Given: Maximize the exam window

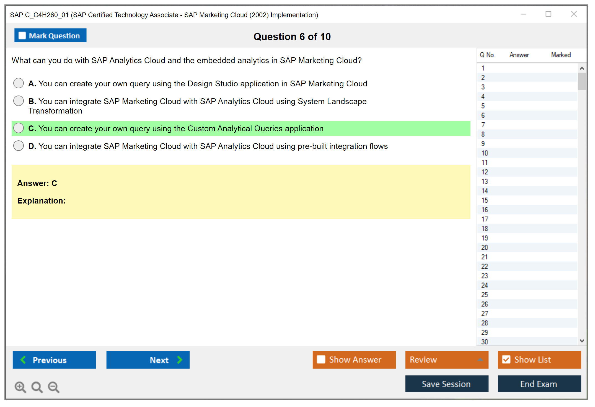Looking at the screenshot, I should (x=548, y=14).
